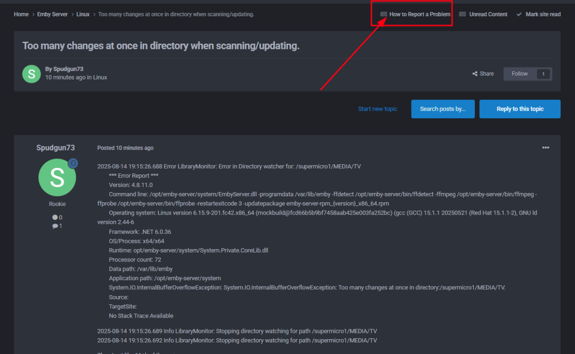Click the Posted 10 minutes ago timestamp
This screenshot has width=575, height=354.
pyautogui.click(x=126, y=148)
